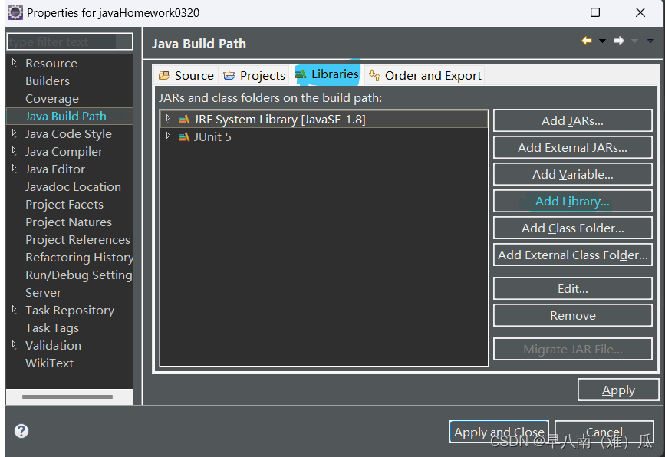Click the Add Variable button
The height and width of the screenshot is (457, 665).
(572, 174)
